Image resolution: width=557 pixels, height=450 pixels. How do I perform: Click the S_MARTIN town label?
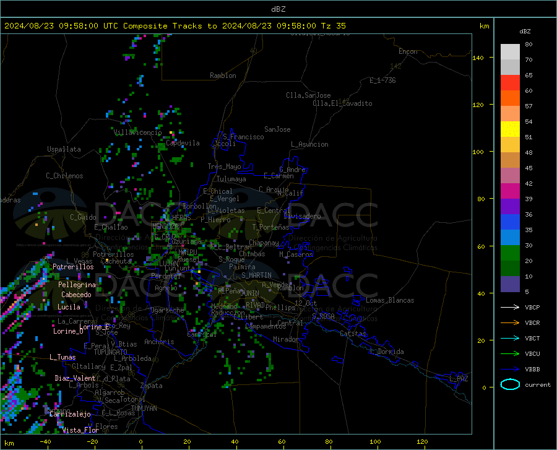click(256, 275)
